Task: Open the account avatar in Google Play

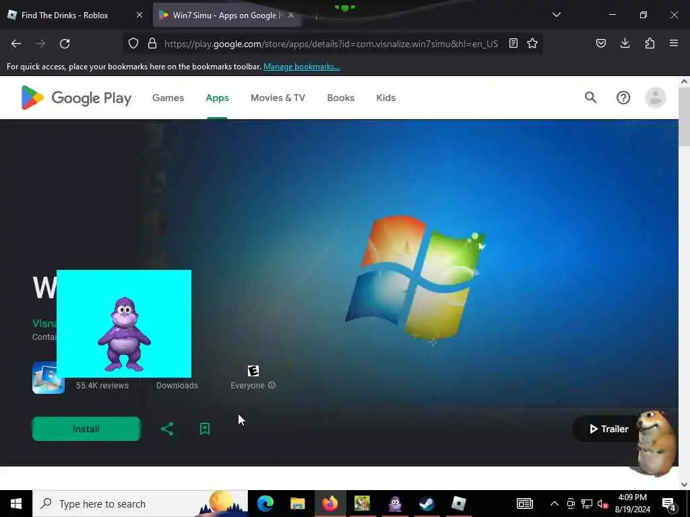Action: pos(655,98)
